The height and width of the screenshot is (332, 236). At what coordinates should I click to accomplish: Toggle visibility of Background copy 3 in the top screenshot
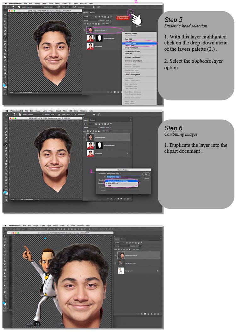click(x=85, y=30)
